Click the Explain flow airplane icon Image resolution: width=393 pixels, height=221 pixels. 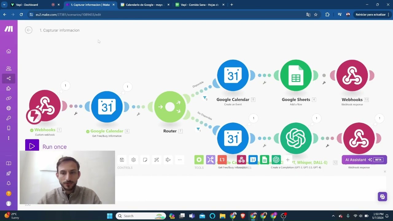point(168,160)
